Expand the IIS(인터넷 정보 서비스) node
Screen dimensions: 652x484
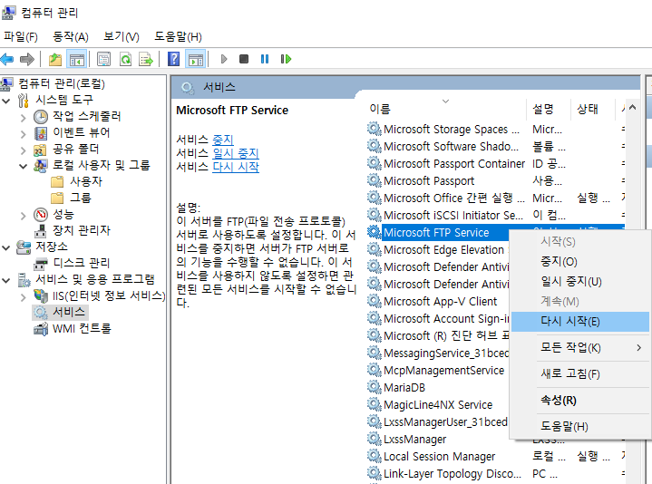pos(24,296)
